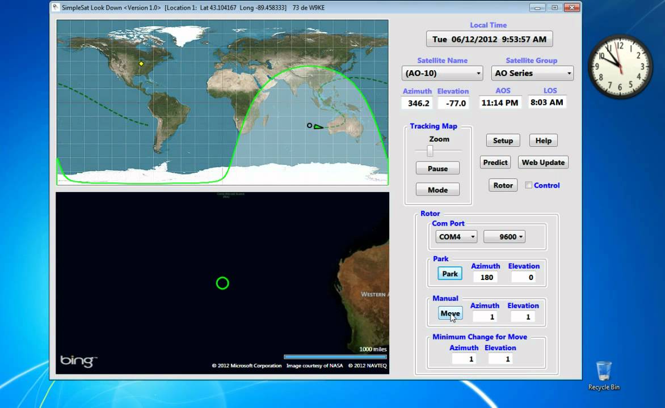Viewport: 665px width, 408px height.
Task: Open the Recycle Bin on desktop
Action: tap(604, 375)
